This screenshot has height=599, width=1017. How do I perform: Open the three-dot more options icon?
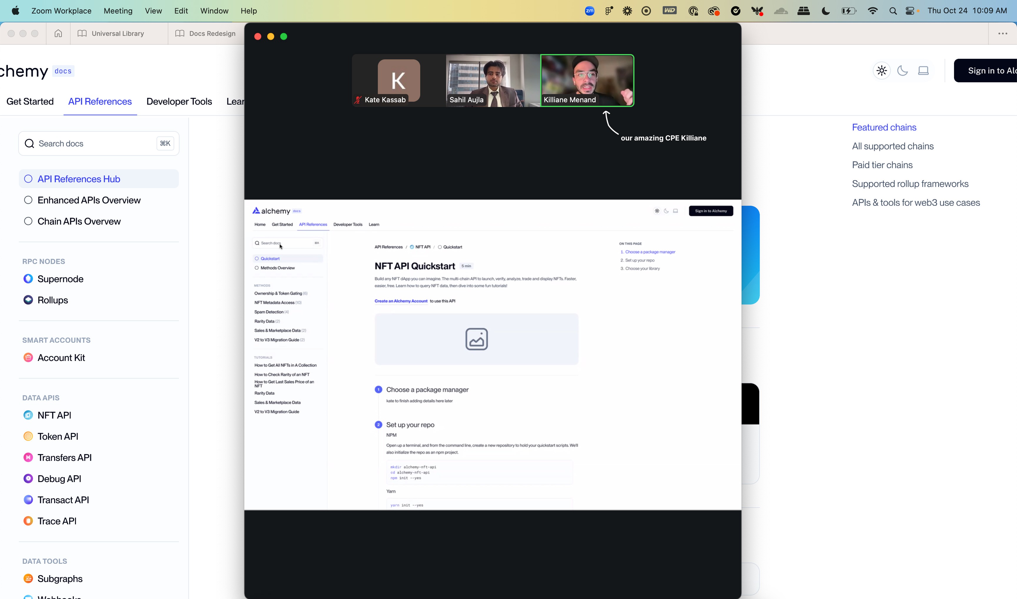pos(1003,34)
